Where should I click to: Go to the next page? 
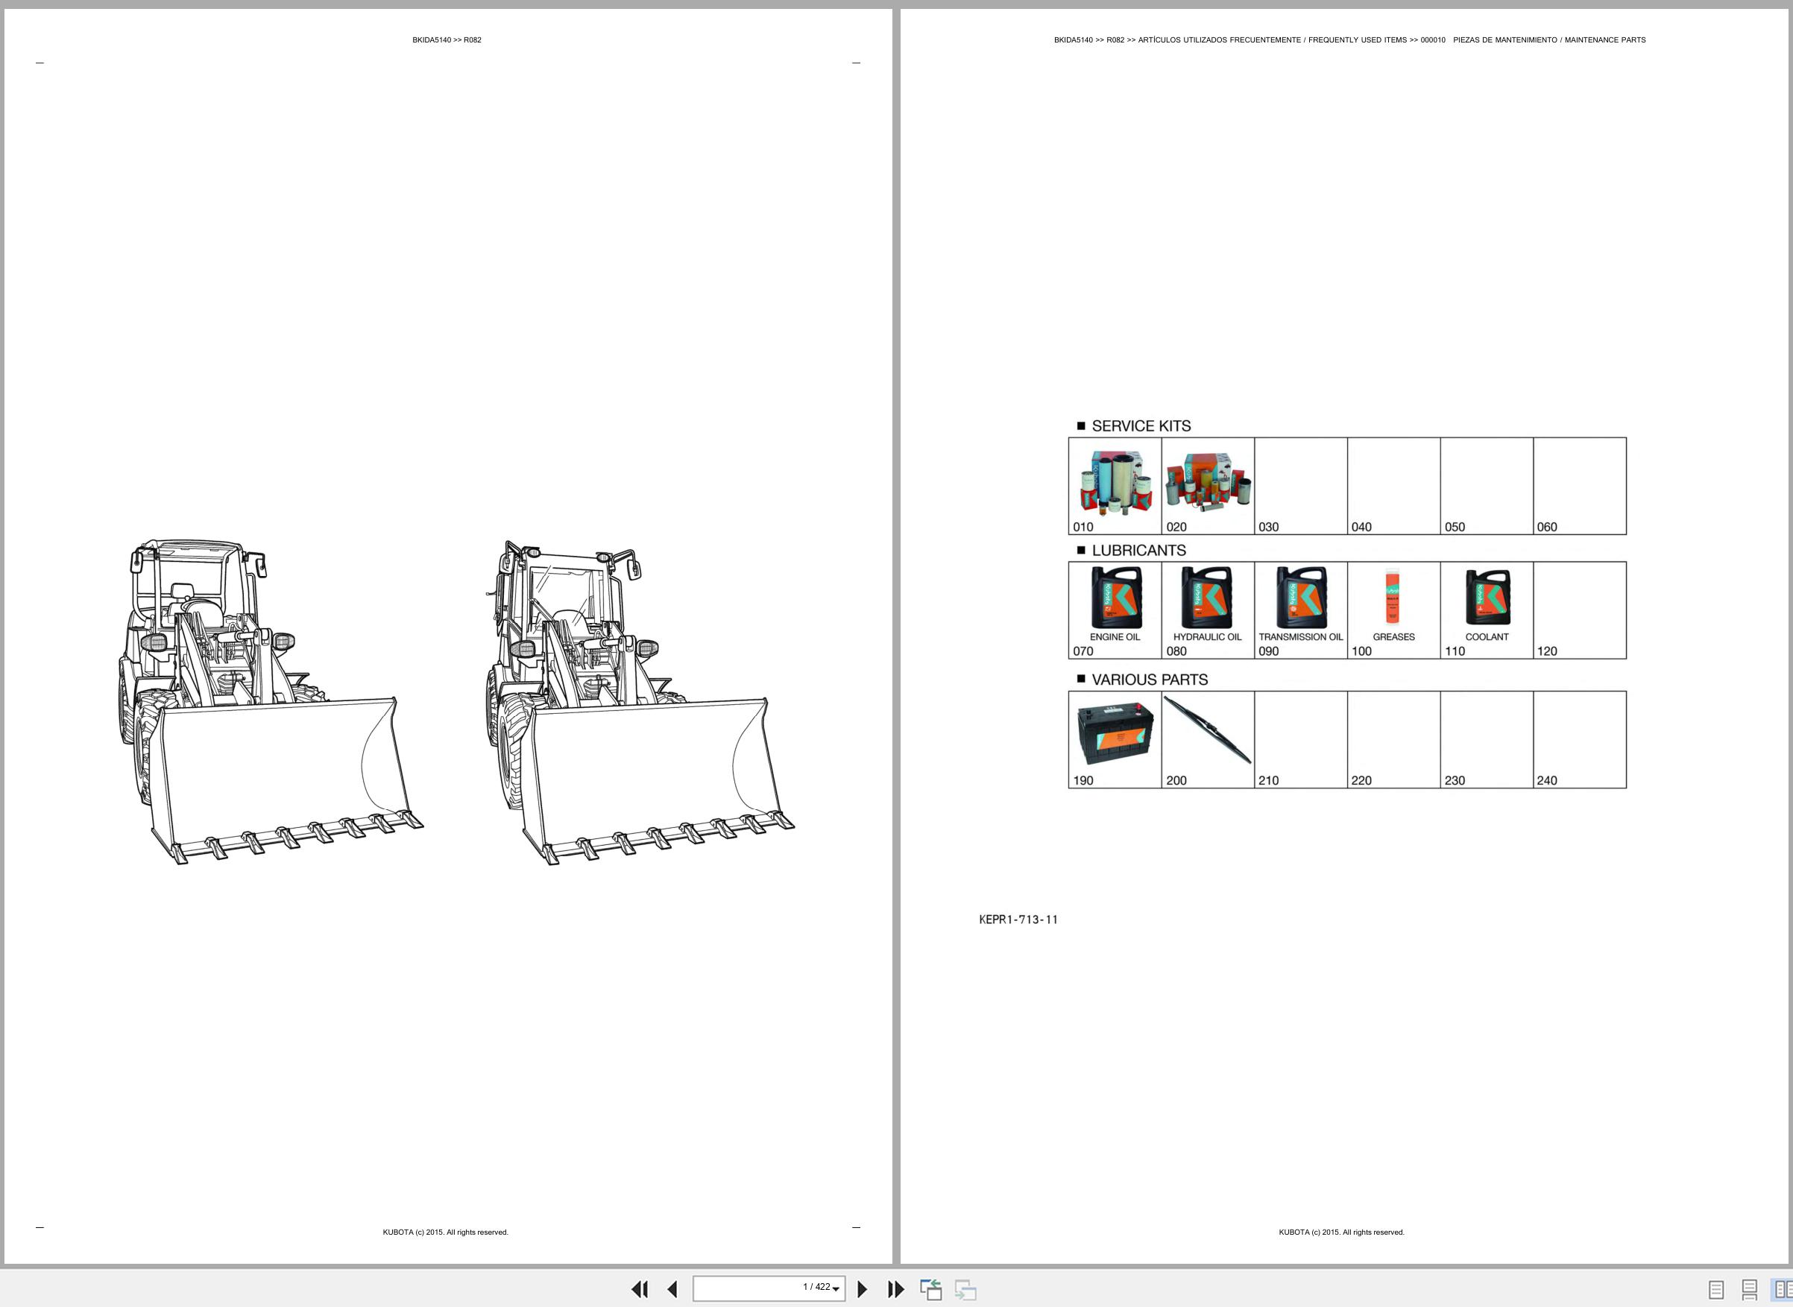862,1289
